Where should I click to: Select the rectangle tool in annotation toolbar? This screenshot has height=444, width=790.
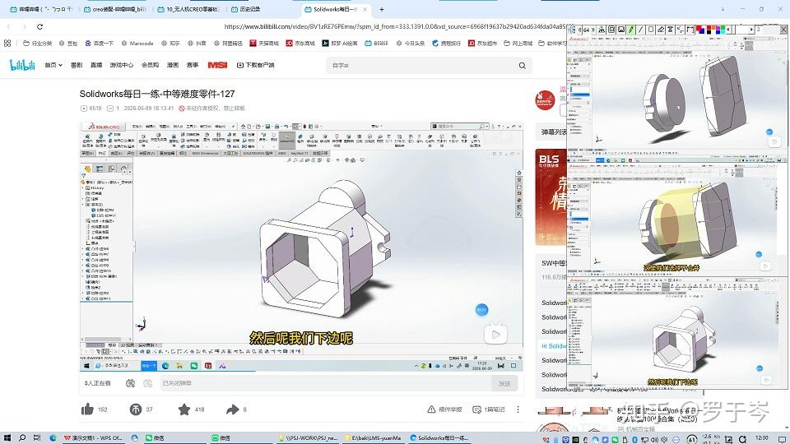tap(650, 30)
